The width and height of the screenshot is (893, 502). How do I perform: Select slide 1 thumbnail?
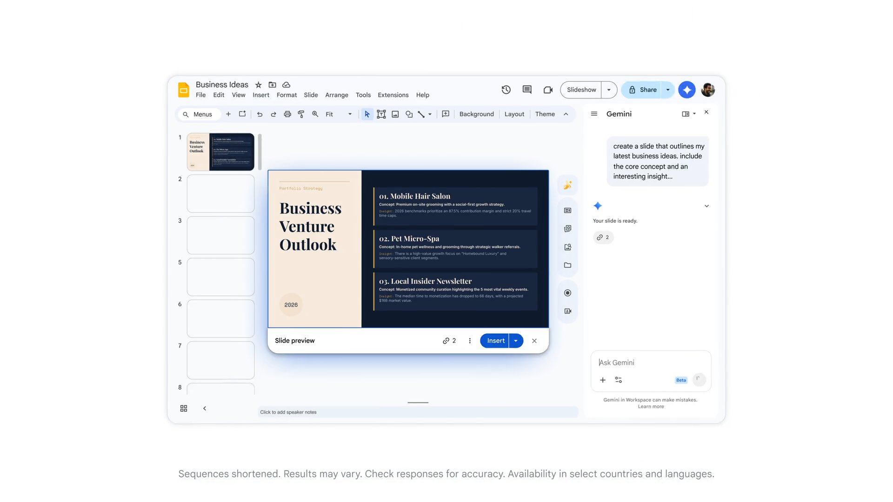(220, 152)
